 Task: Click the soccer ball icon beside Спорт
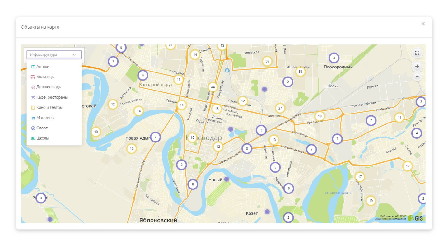33,128
